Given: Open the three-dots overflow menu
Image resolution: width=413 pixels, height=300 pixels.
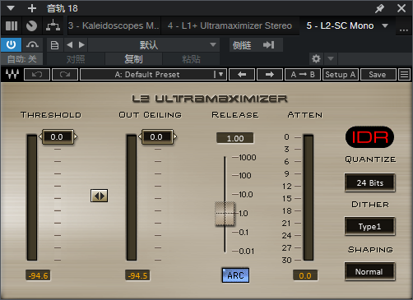Looking at the screenshot, I should click(404, 29).
